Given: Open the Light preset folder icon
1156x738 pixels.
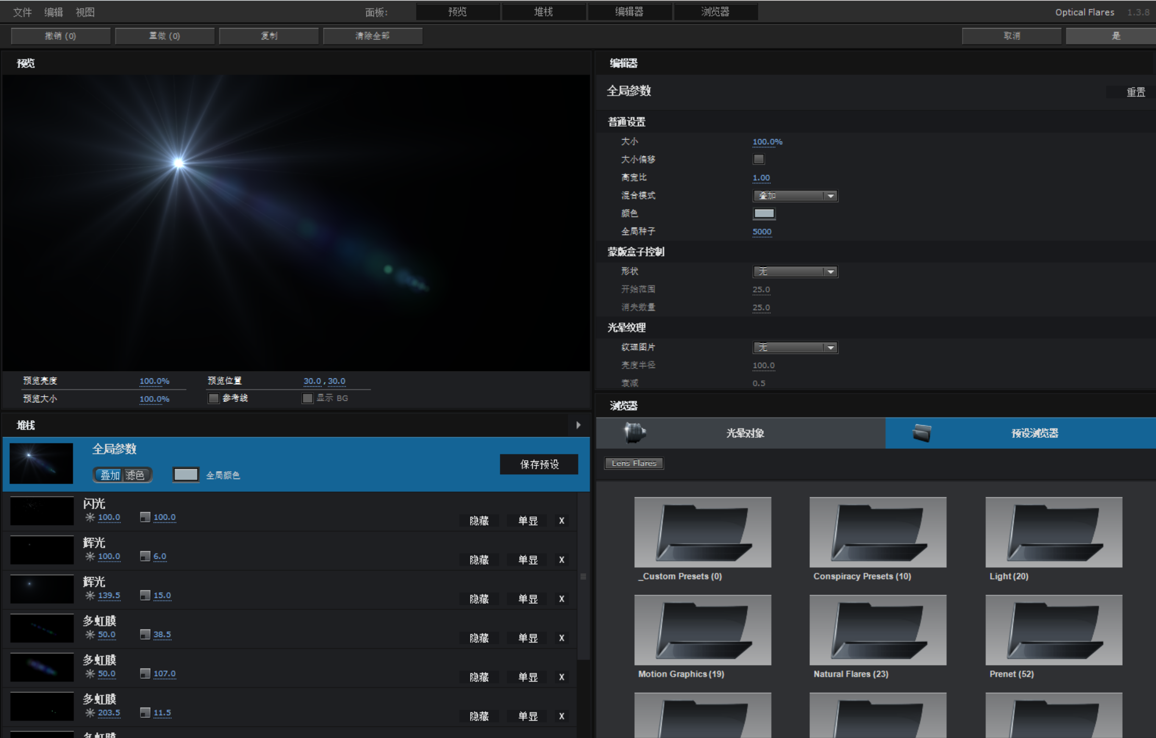Looking at the screenshot, I should point(1053,532).
